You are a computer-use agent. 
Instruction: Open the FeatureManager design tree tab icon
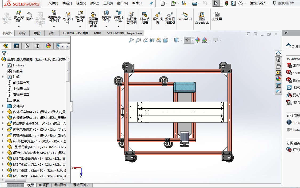tap(6, 46)
